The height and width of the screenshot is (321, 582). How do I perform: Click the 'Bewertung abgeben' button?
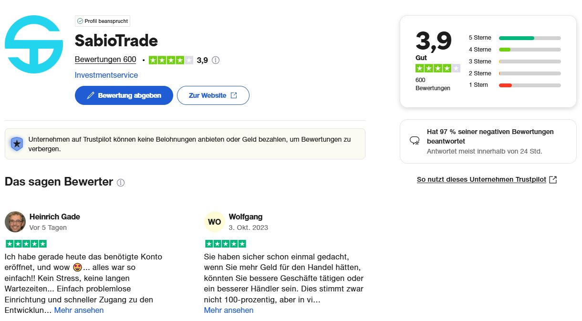click(x=124, y=95)
